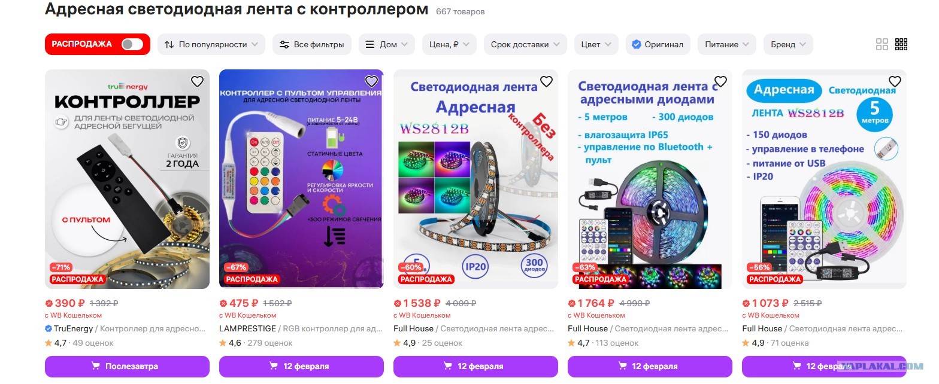Open the Бренд filter menu
The width and height of the screenshot is (939, 384).
tap(788, 44)
